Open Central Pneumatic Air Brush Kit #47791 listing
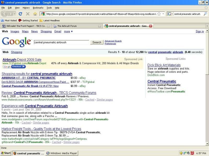 30,86
